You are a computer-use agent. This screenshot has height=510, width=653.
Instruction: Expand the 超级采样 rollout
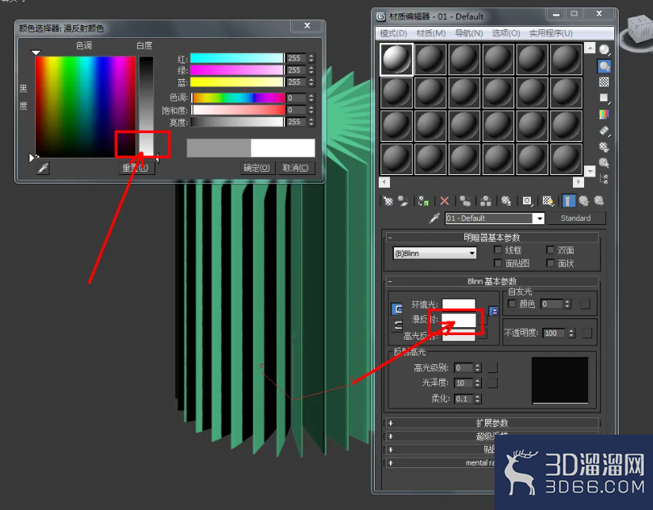[491, 436]
